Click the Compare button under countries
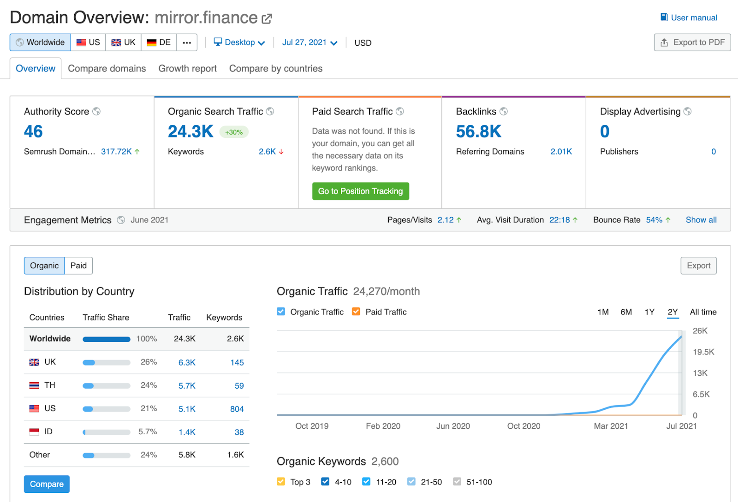The height and width of the screenshot is (502, 738). 47,484
